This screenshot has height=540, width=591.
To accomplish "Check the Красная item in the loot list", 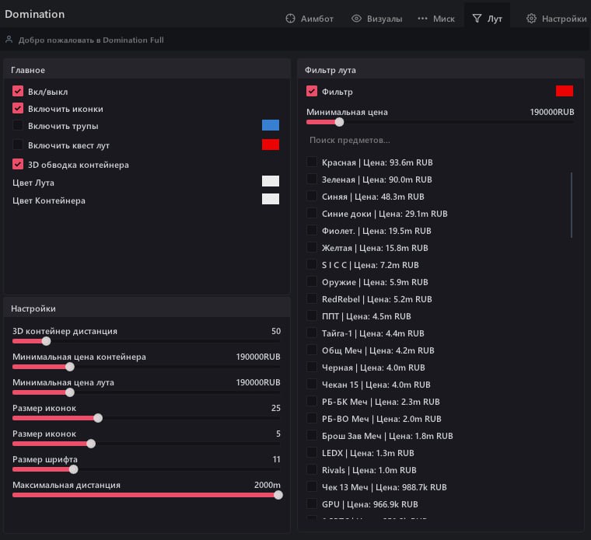I will pos(312,162).
